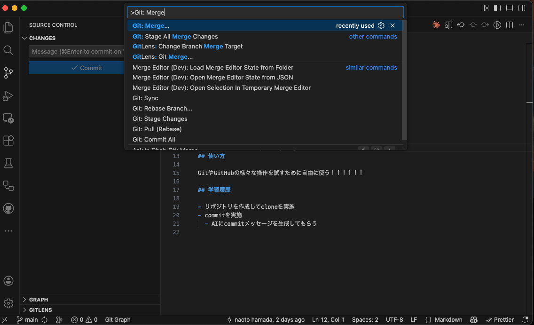Open next change with GitLens arrow
The height and width of the screenshot is (325, 534).
click(485, 25)
